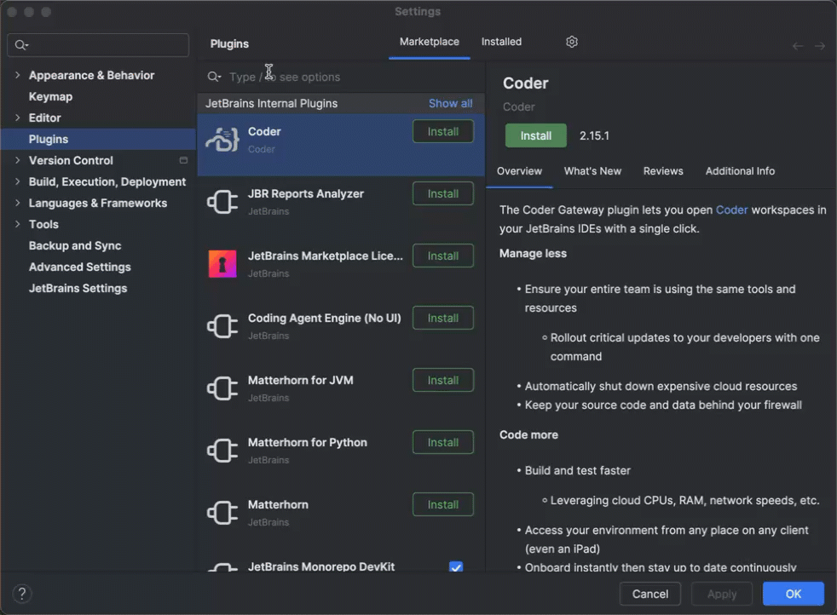Install the Coder plugin
837x615 pixels.
[535, 135]
